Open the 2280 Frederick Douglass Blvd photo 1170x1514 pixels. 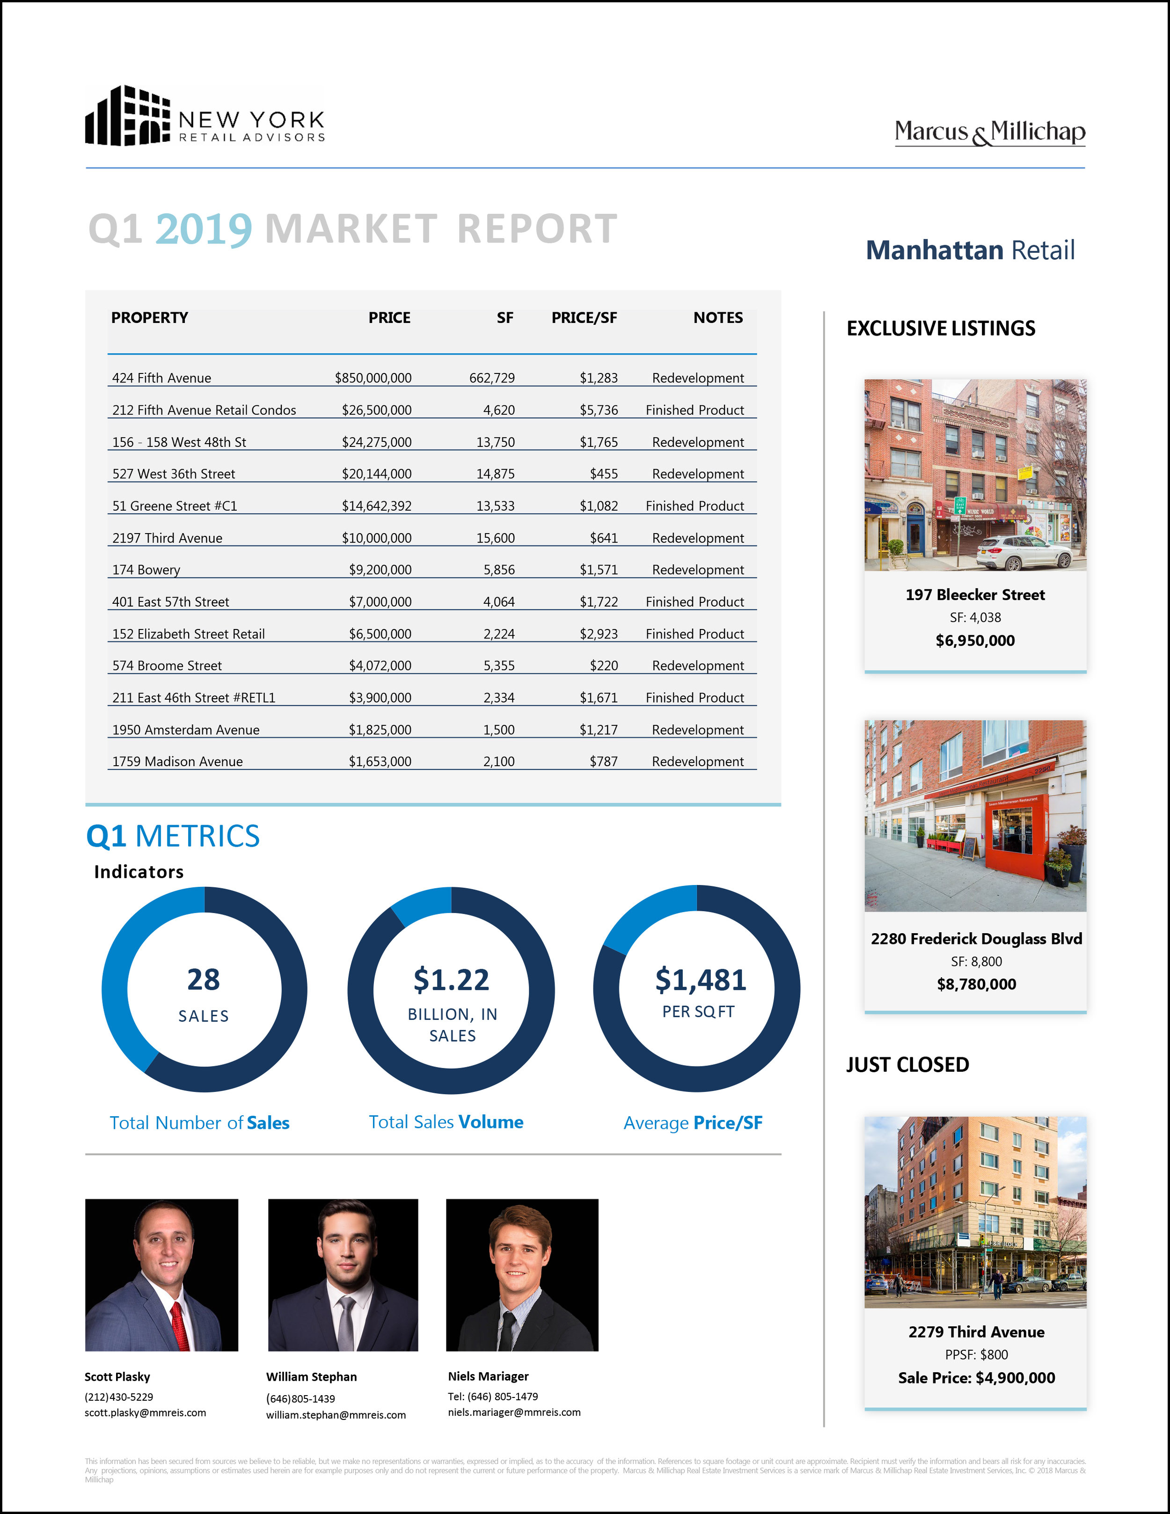(x=974, y=815)
